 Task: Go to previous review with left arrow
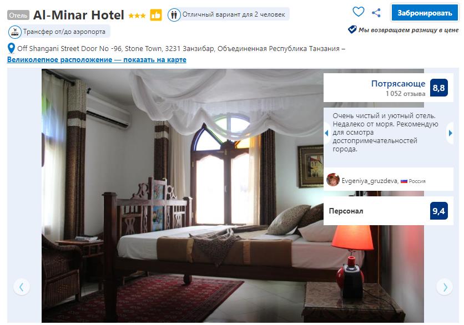[x=327, y=133]
